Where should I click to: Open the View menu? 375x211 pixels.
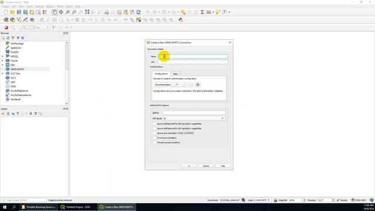point(22,6)
